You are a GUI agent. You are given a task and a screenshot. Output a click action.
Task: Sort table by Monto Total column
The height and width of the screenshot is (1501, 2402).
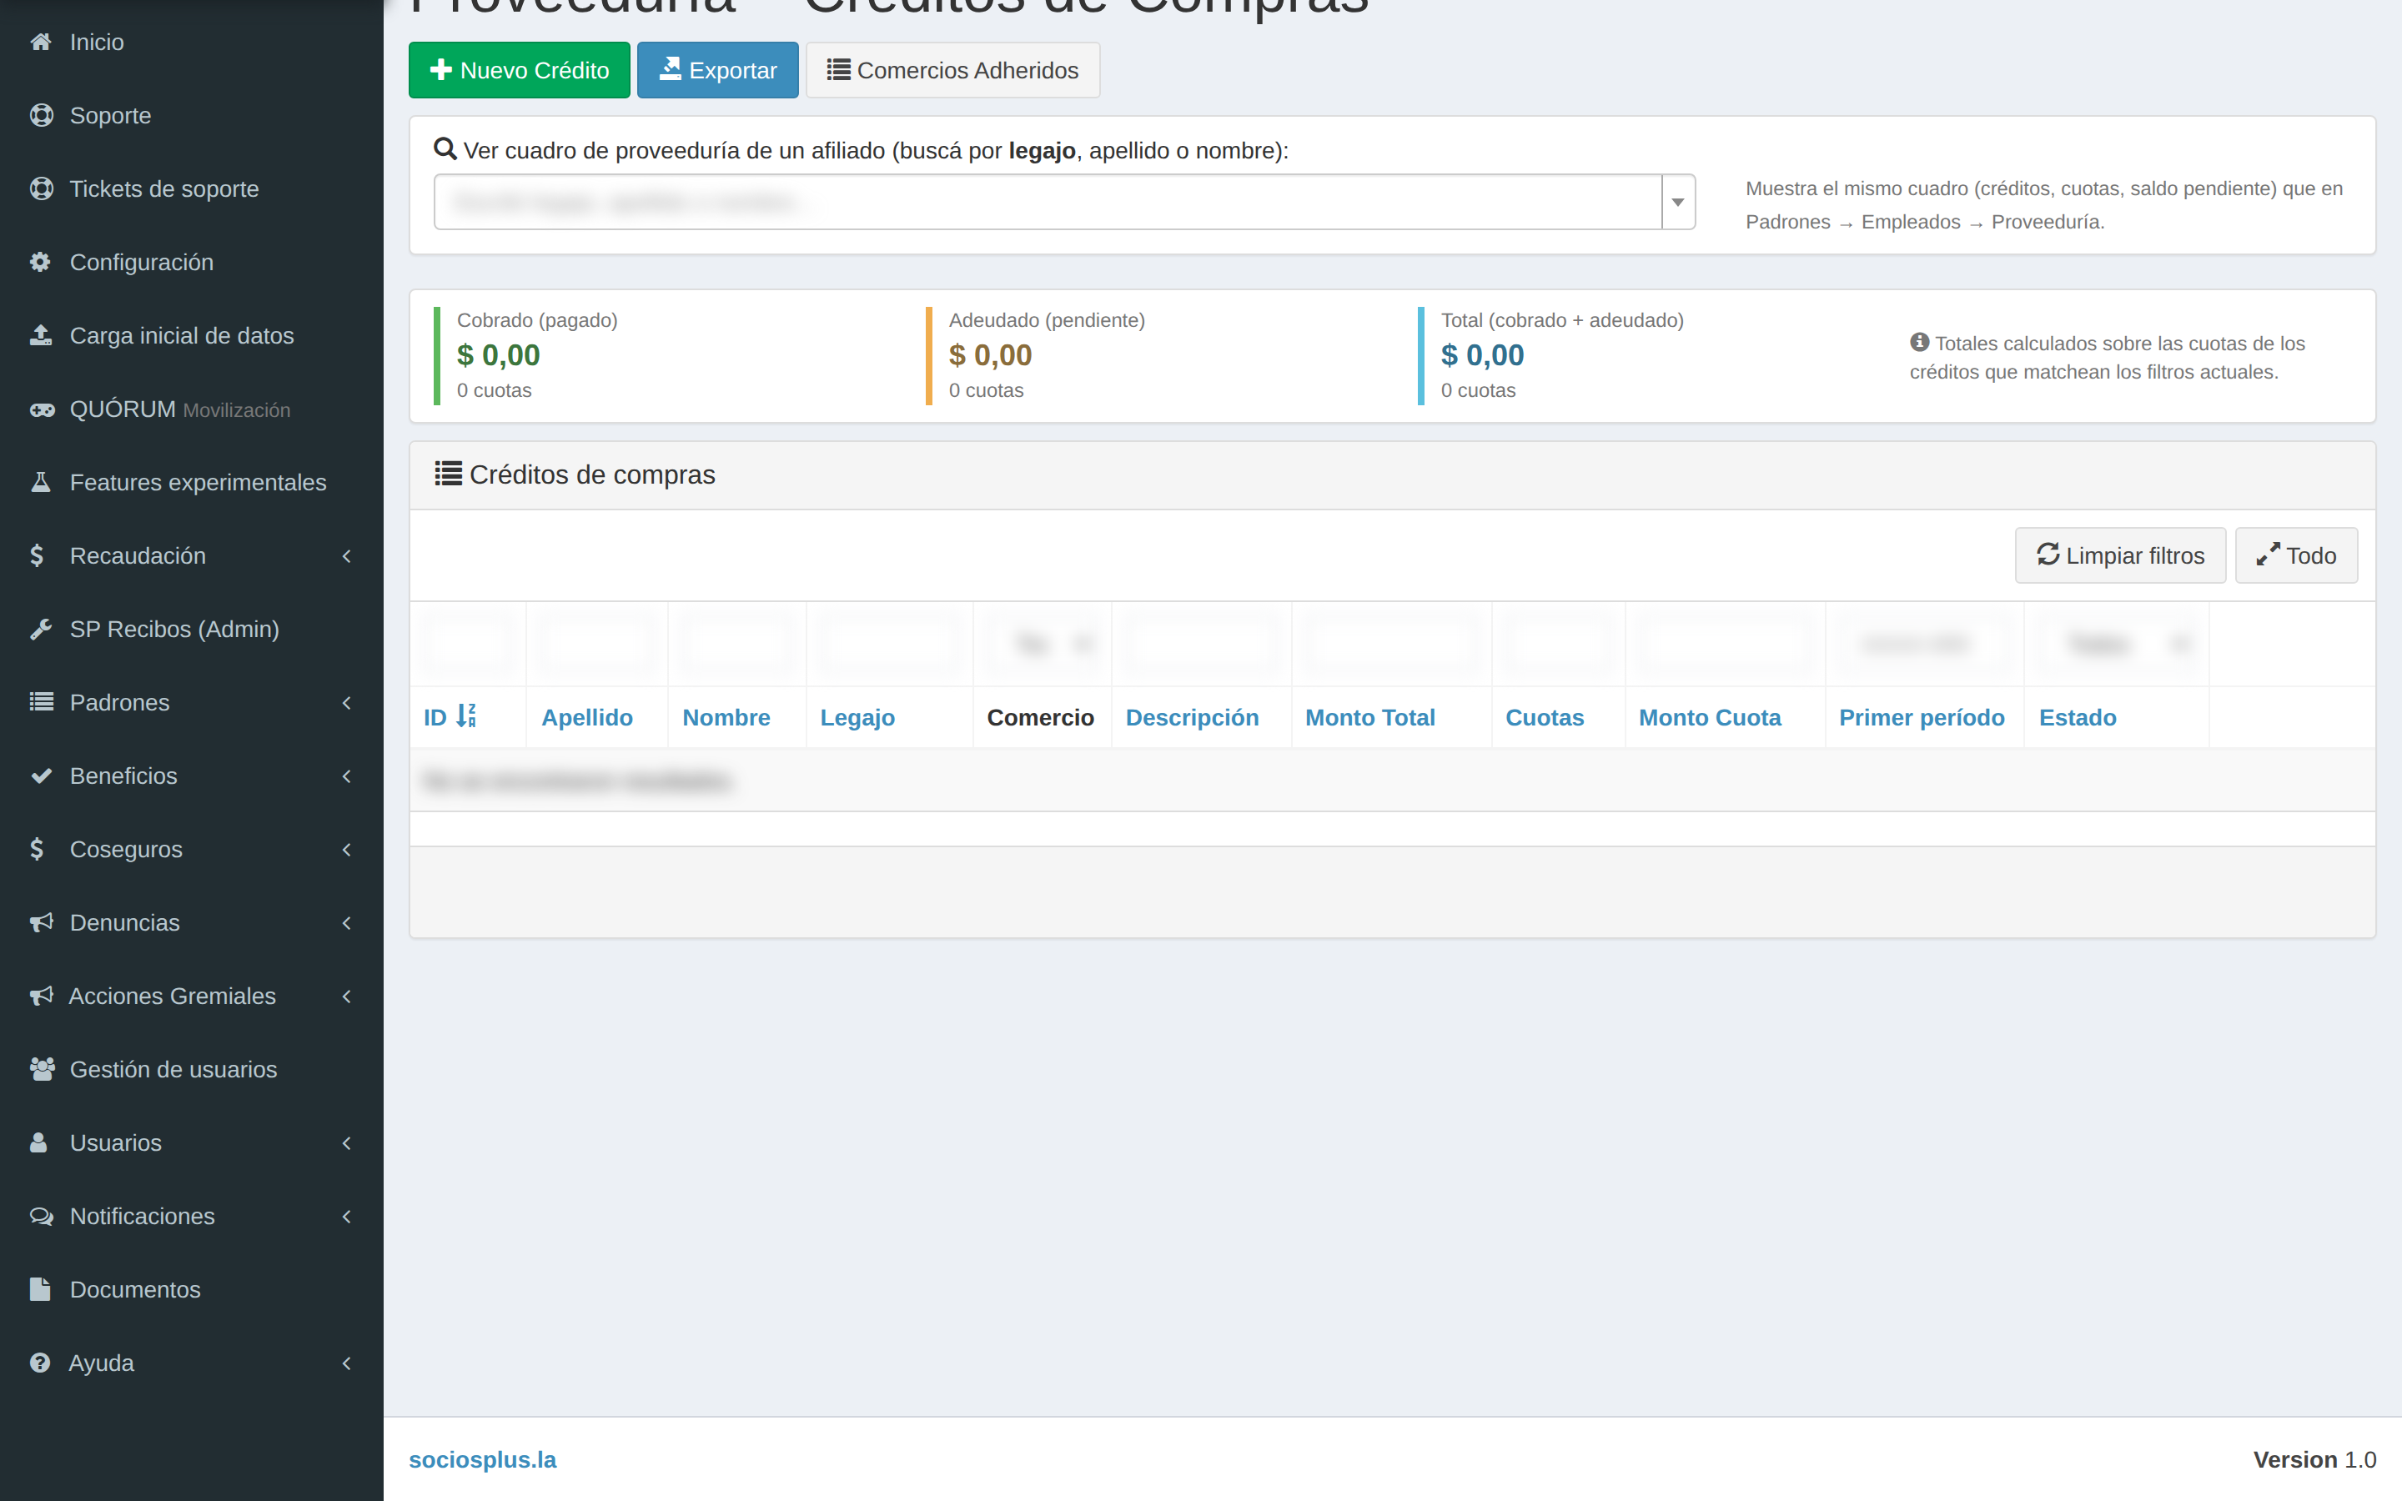[x=1369, y=718]
